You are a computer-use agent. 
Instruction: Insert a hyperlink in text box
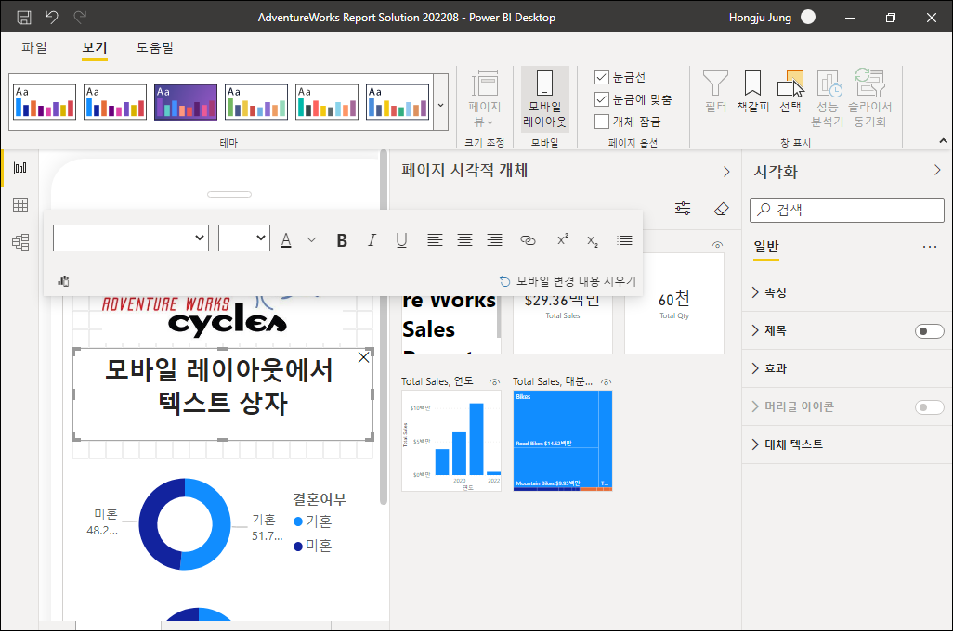tap(528, 240)
